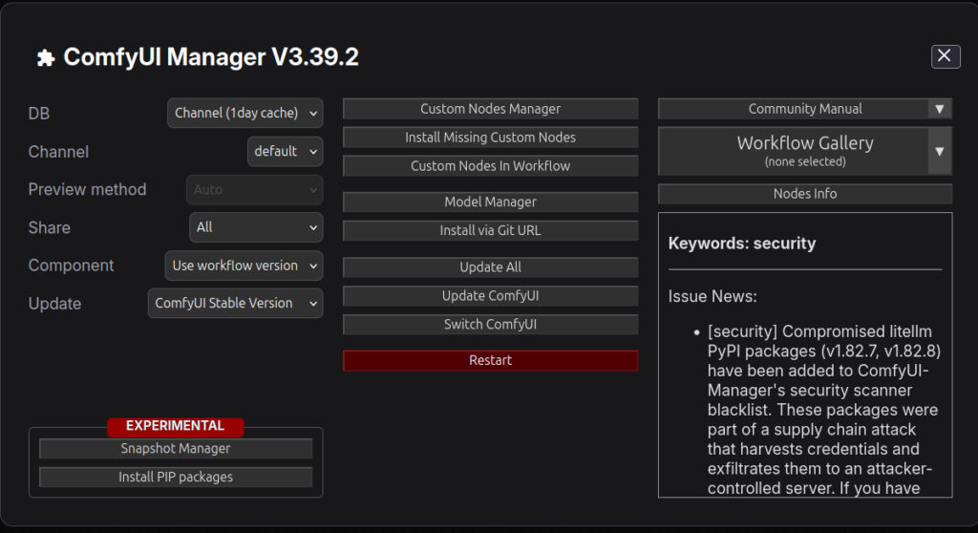Viewport: 978px width, 533px height.
Task: Open the Snapshot Manager
Action: (176, 448)
